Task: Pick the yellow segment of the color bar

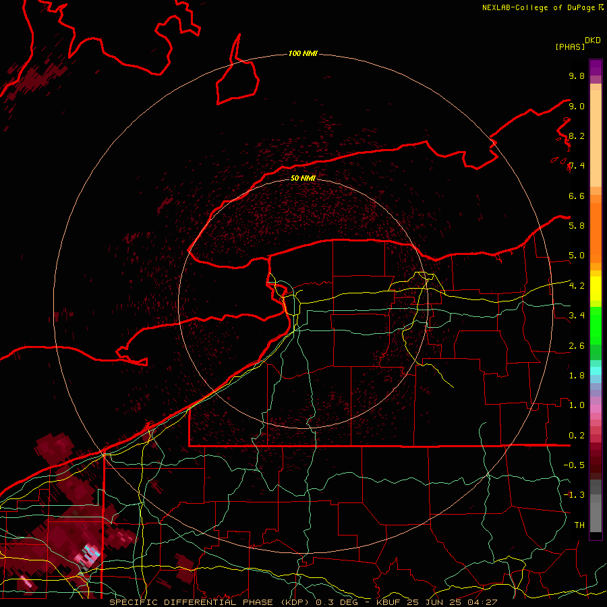Action: 596,289
